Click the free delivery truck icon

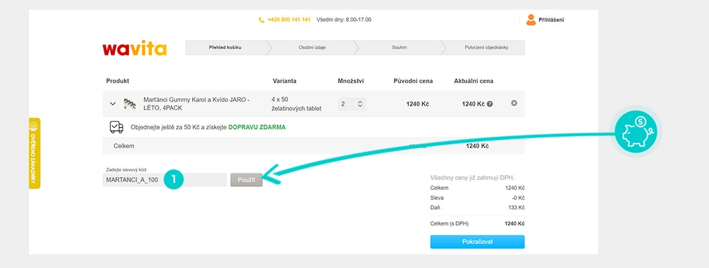pyautogui.click(x=117, y=127)
